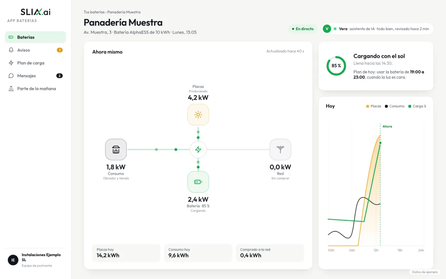Click the Panadería Muestra page title
The height and width of the screenshot is (279, 446).
point(123,23)
